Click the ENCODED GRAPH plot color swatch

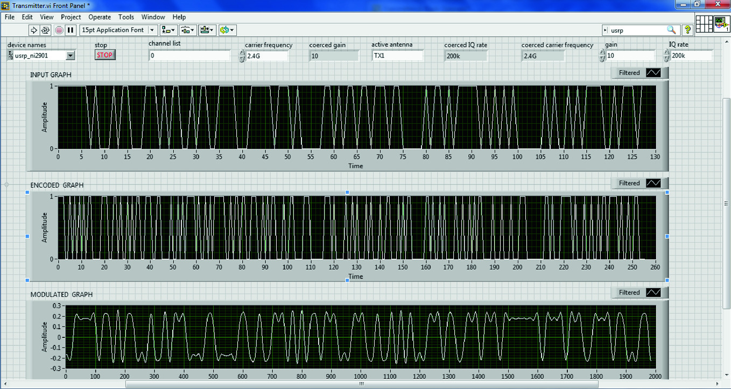pos(653,183)
